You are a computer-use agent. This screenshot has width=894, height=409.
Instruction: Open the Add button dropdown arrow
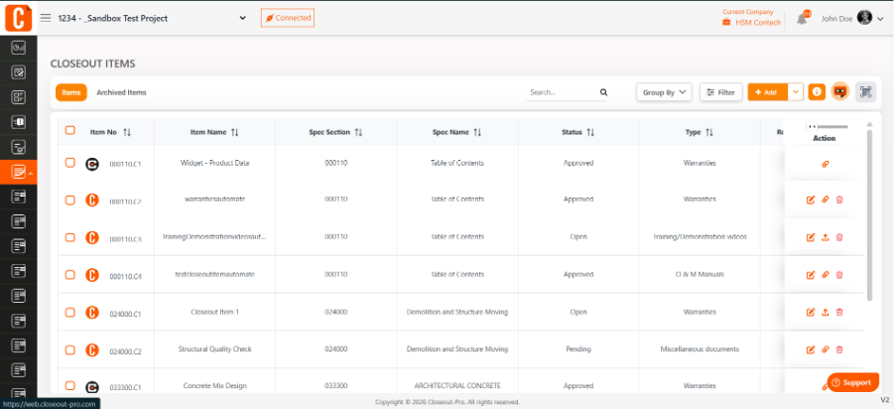(796, 92)
